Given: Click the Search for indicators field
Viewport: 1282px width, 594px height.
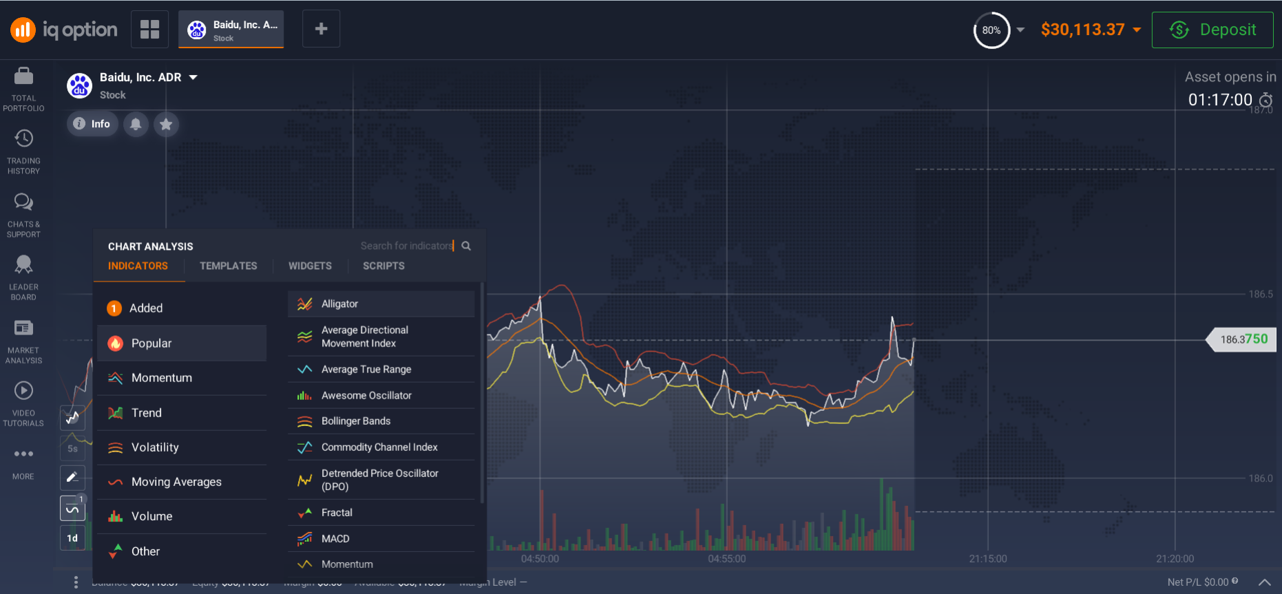Looking at the screenshot, I should [x=406, y=246].
